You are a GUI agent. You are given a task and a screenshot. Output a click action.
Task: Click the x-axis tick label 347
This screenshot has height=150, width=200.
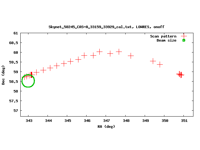click(107, 121)
